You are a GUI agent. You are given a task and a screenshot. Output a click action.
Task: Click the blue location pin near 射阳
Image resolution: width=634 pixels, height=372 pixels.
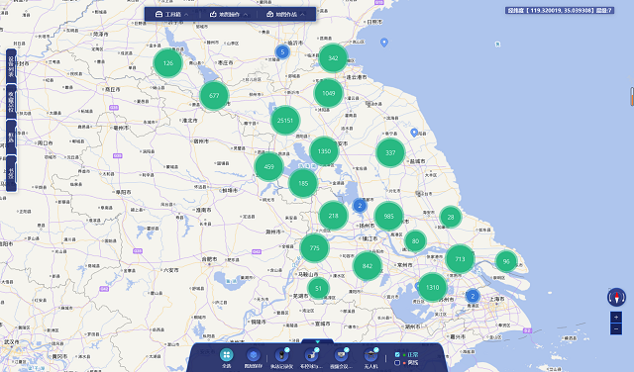pos(414,133)
